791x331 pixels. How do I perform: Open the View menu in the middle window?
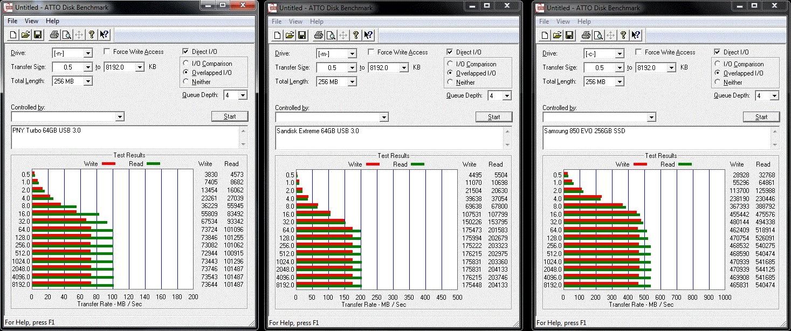point(295,21)
